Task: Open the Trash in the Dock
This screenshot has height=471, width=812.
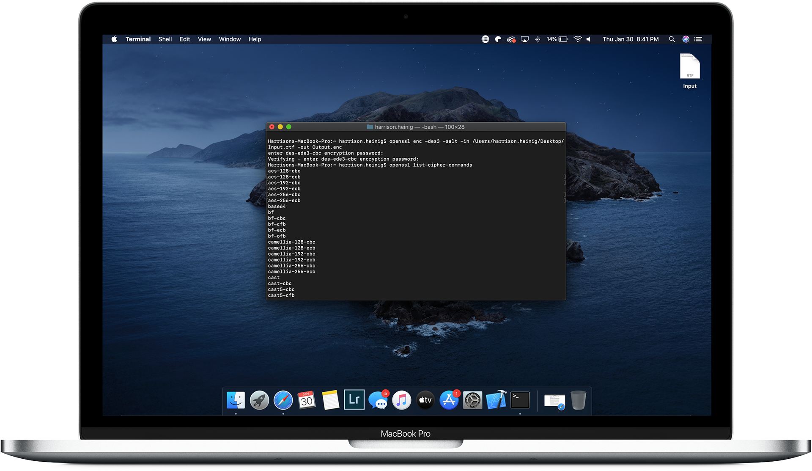Action: click(x=578, y=400)
